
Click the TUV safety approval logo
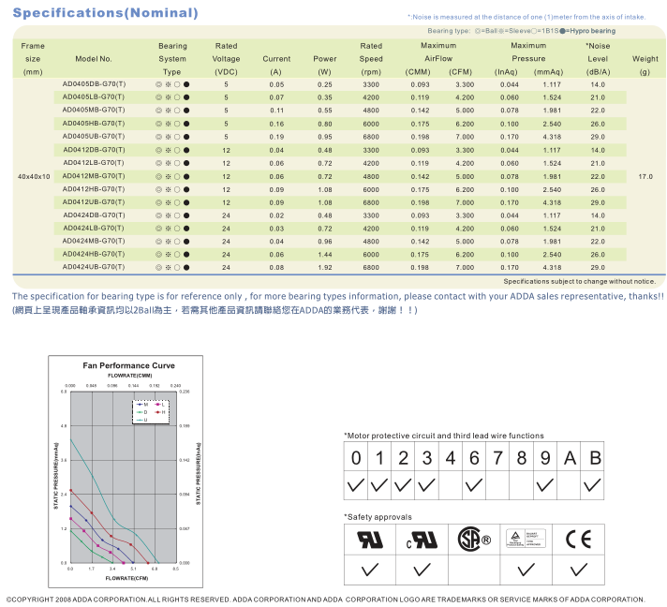[x=526, y=539]
